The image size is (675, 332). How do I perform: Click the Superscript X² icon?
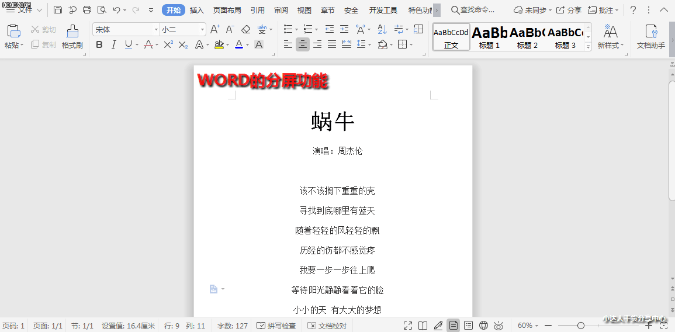click(168, 44)
